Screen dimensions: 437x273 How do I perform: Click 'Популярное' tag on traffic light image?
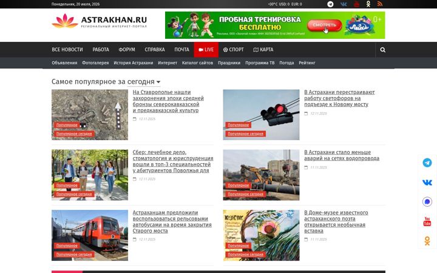coord(239,125)
